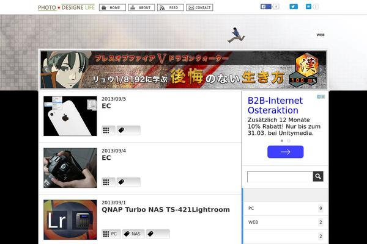Click the blue arrow ad button
This screenshot has width=367, height=244.
(285, 152)
